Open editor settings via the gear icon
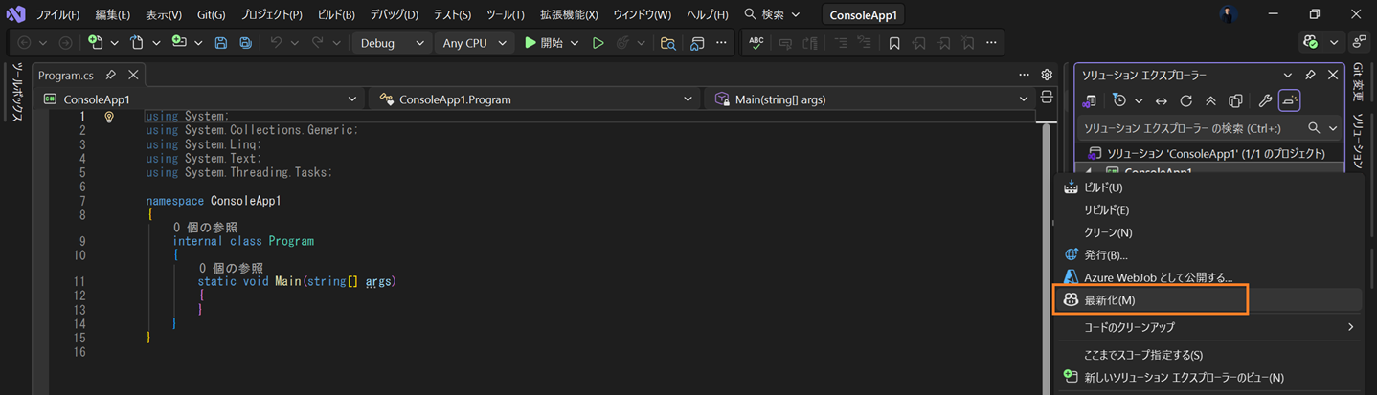The height and width of the screenshot is (395, 1377). [1047, 75]
